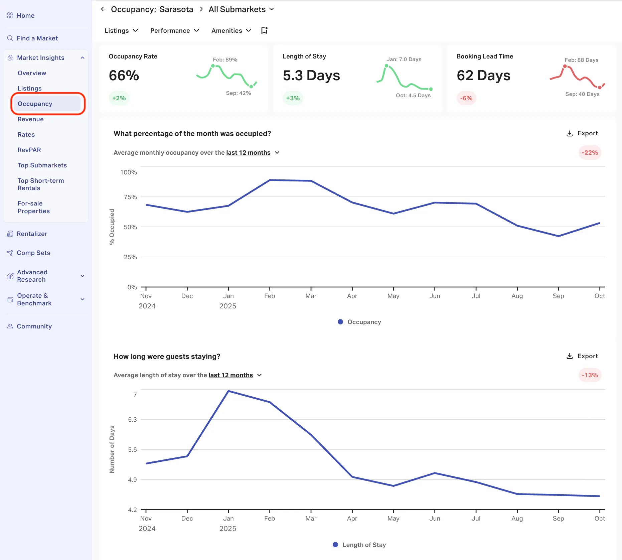
Task: Open the Listings sidebar item
Action: click(x=29, y=88)
